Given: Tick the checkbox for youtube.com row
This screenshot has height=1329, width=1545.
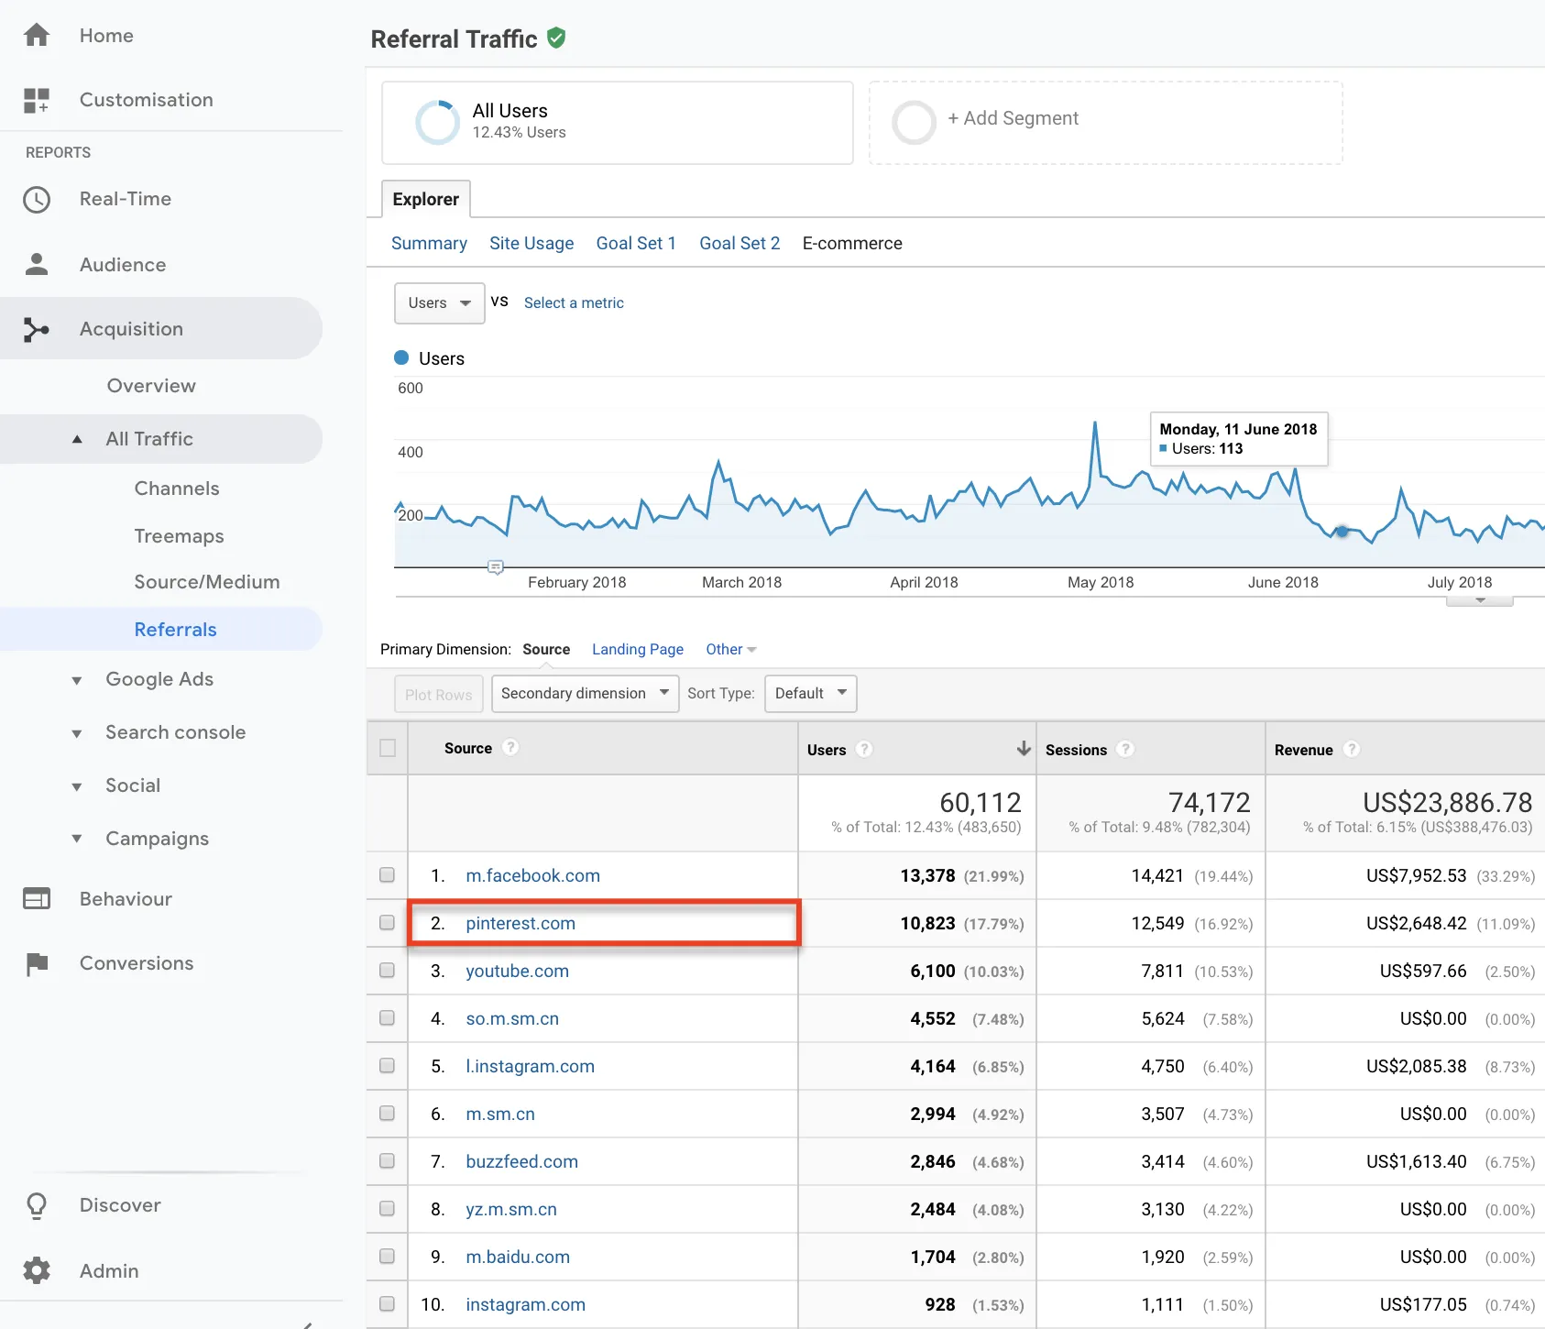Looking at the screenshot, I should coord(387,970).
